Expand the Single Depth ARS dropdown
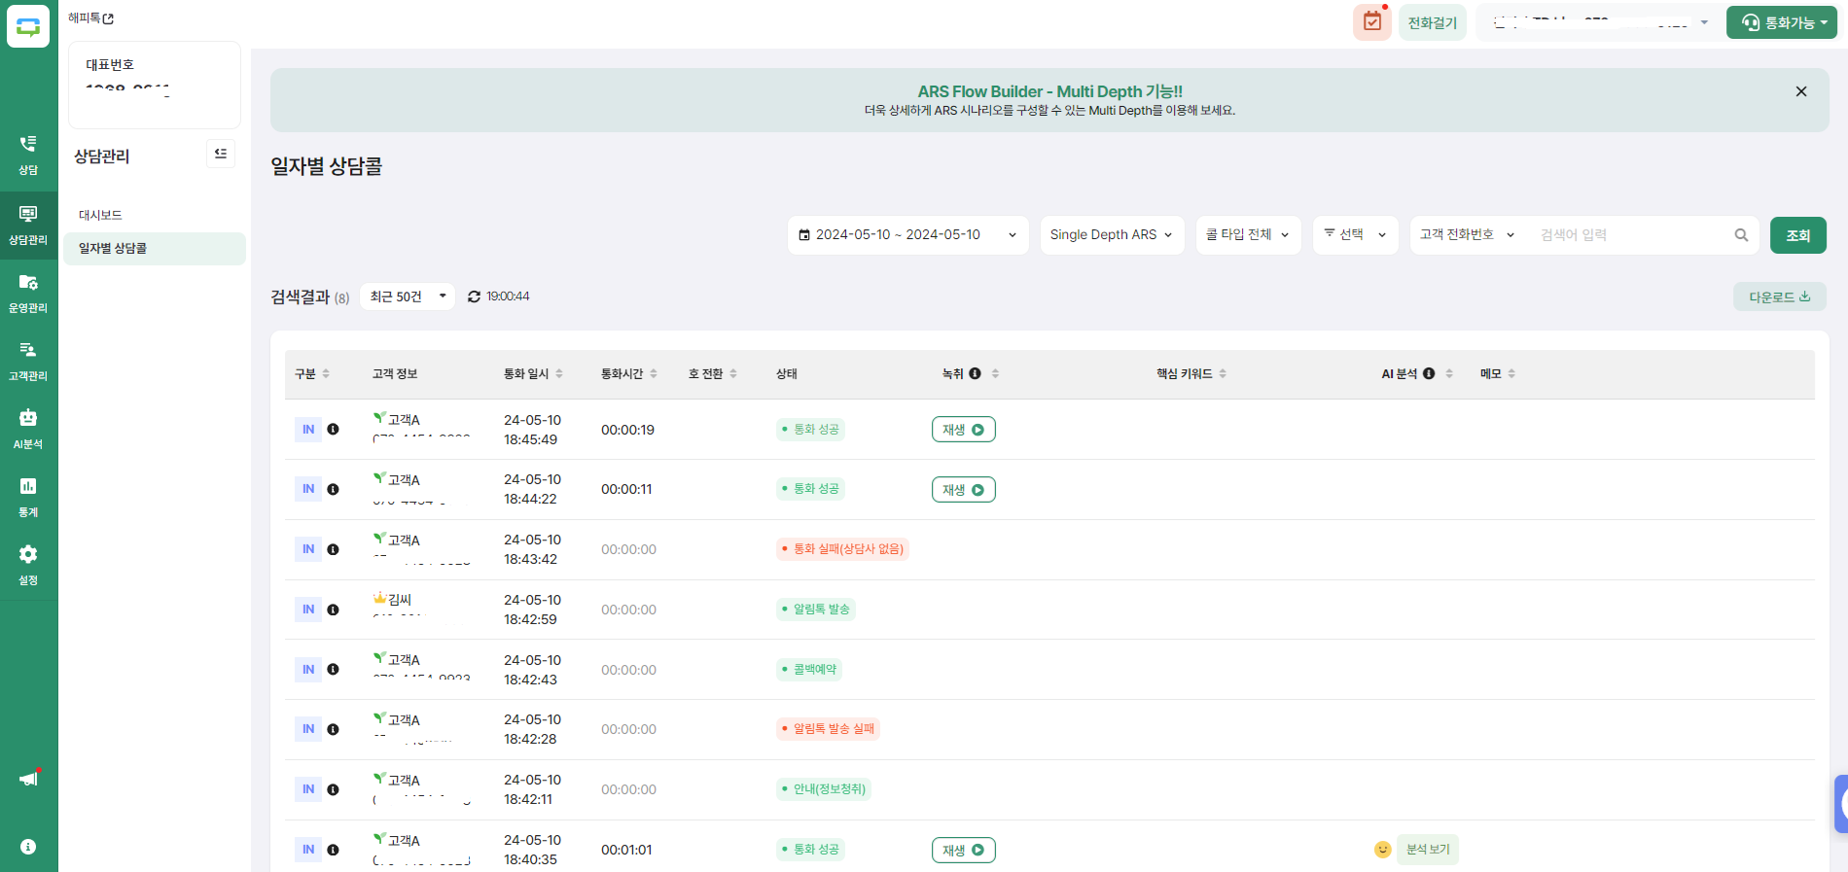Viewport: 1848px width, 872px height. [1111, 235]
